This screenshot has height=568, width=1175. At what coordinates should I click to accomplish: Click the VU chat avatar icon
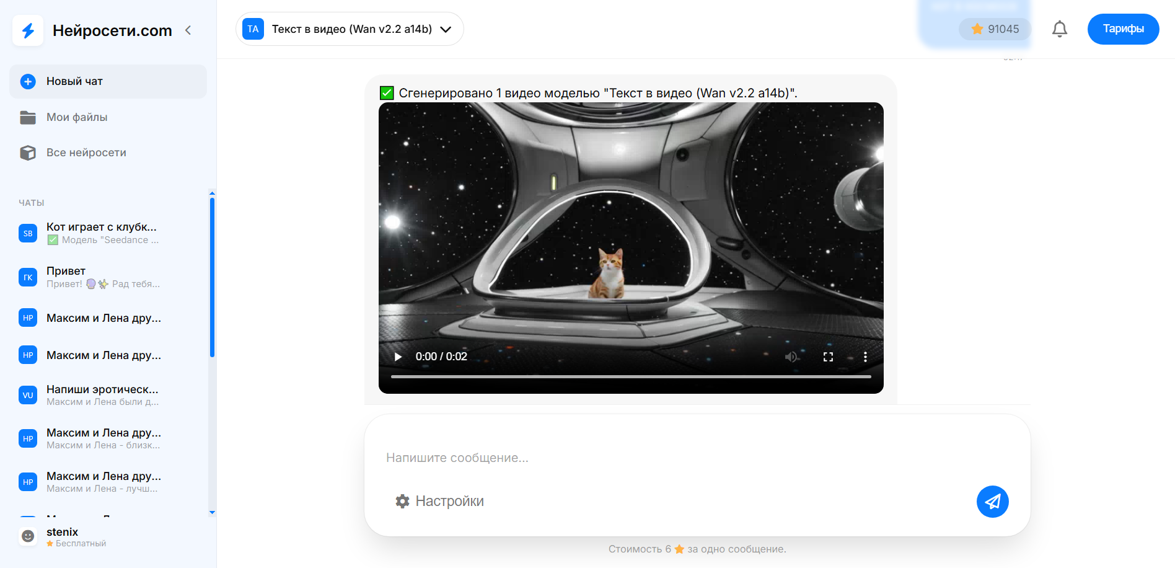28,395
